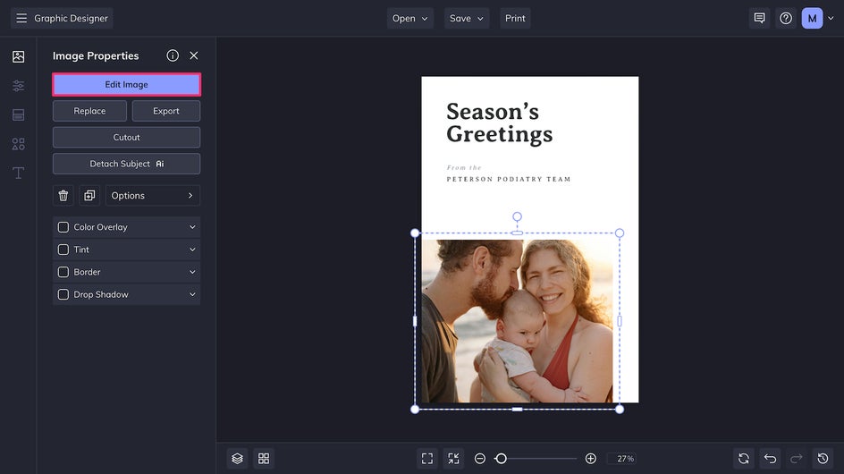This screenshot has width=844, height=474.
Task: Click the Graphic Designer title label
Action: 71,18
